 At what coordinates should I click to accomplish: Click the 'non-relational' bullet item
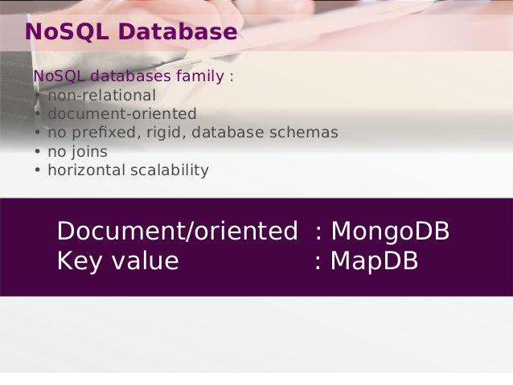click(102, 96)
